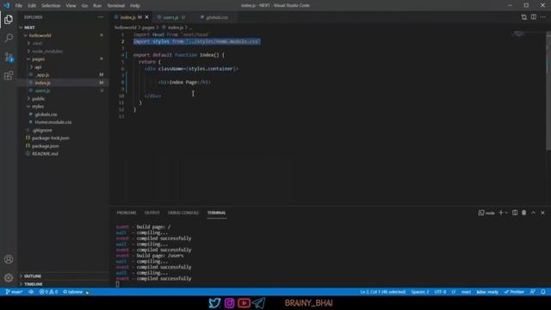Maximize the terminal panel size
This screenshot has width=551, height=310.
(534, 213)
